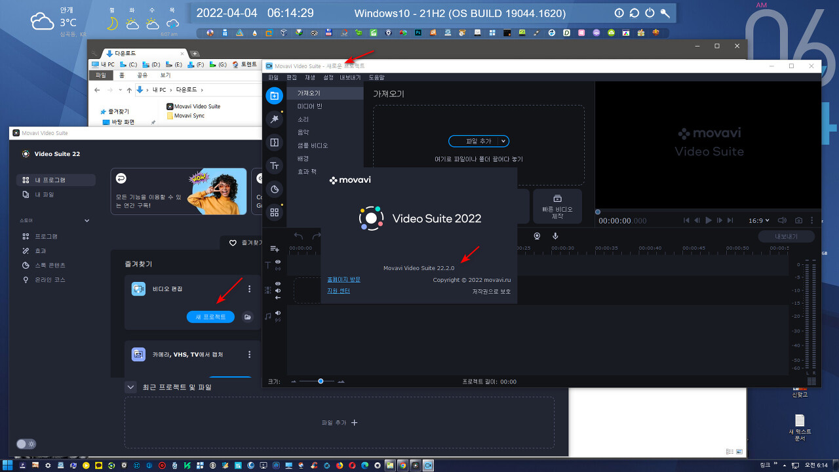Open the 파일 추가 dropdown arrow

click(x=503, y=141)
